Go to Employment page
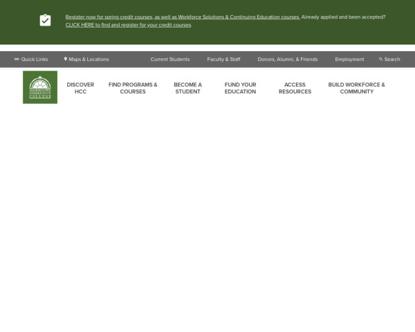 click(349, 59)
